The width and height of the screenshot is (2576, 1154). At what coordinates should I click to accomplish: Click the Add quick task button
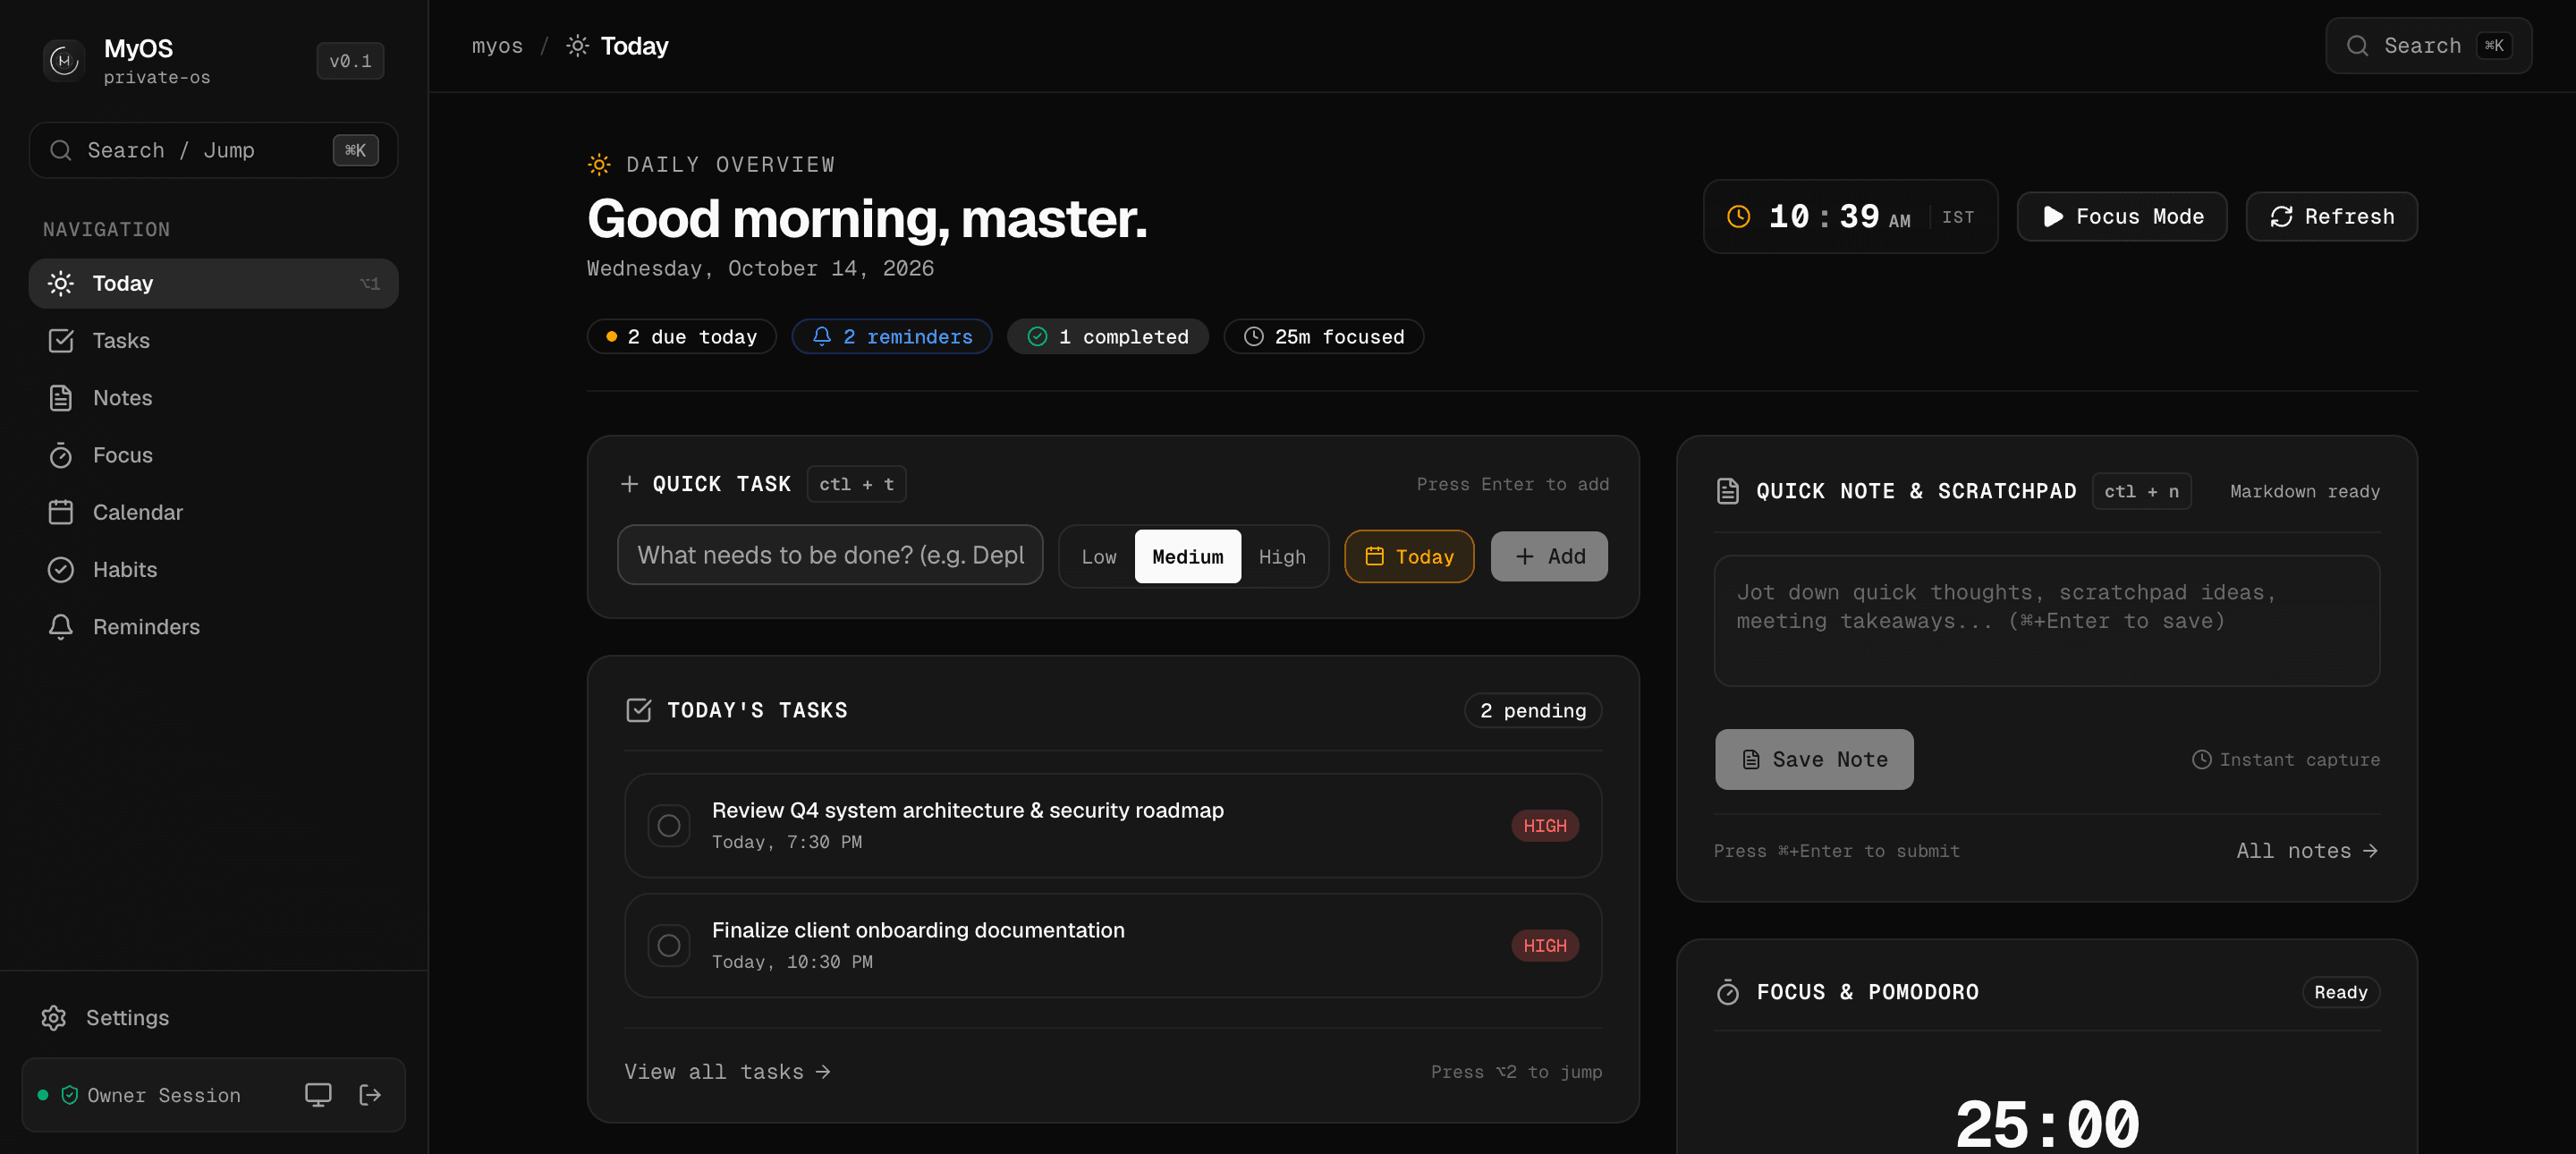[1549, 557]
